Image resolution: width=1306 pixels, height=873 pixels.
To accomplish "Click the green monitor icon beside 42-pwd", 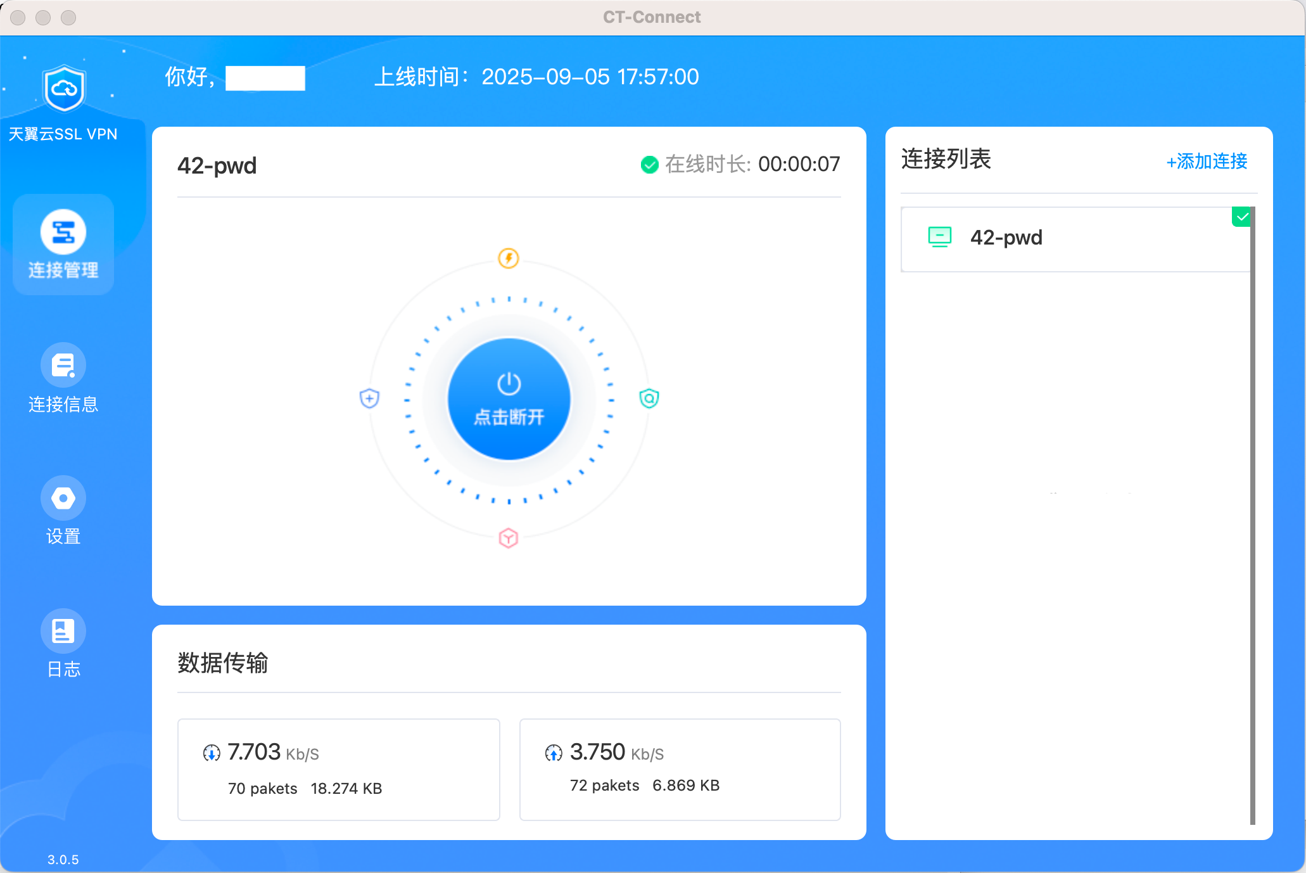I will tap(940, 237).
